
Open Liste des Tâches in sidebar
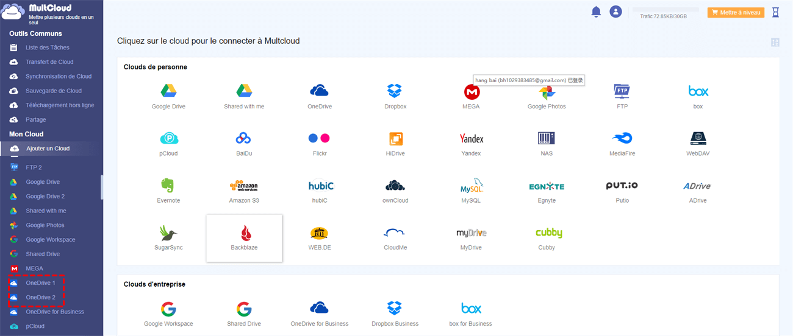(x=48, y=47)
